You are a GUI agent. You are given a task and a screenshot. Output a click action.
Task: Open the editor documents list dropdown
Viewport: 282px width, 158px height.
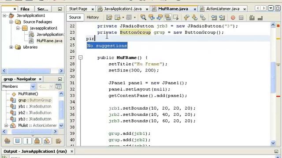(271, 8)
